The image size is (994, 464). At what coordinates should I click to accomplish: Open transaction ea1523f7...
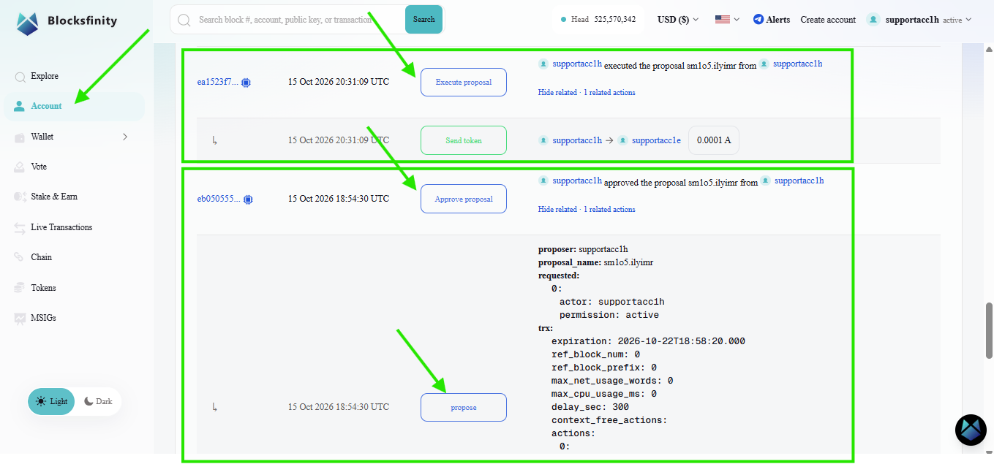click(x=217, y=82)
